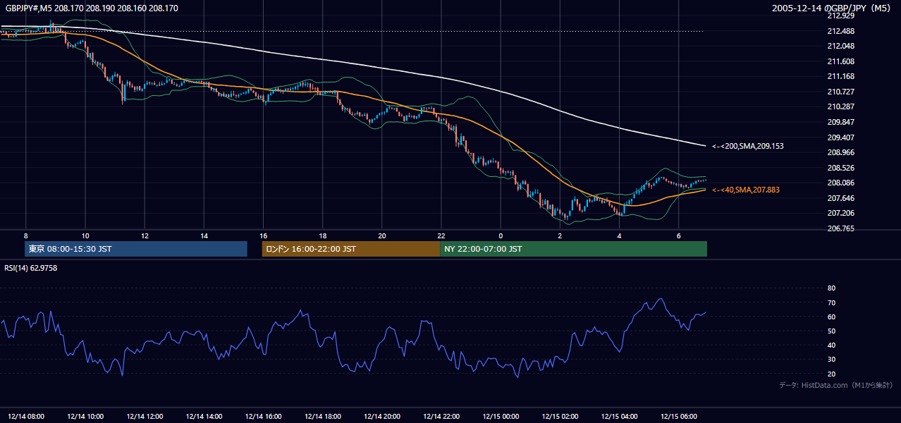Click hour tick 20 under price chart
Screen dimensions: 901x423
point(382,235)
